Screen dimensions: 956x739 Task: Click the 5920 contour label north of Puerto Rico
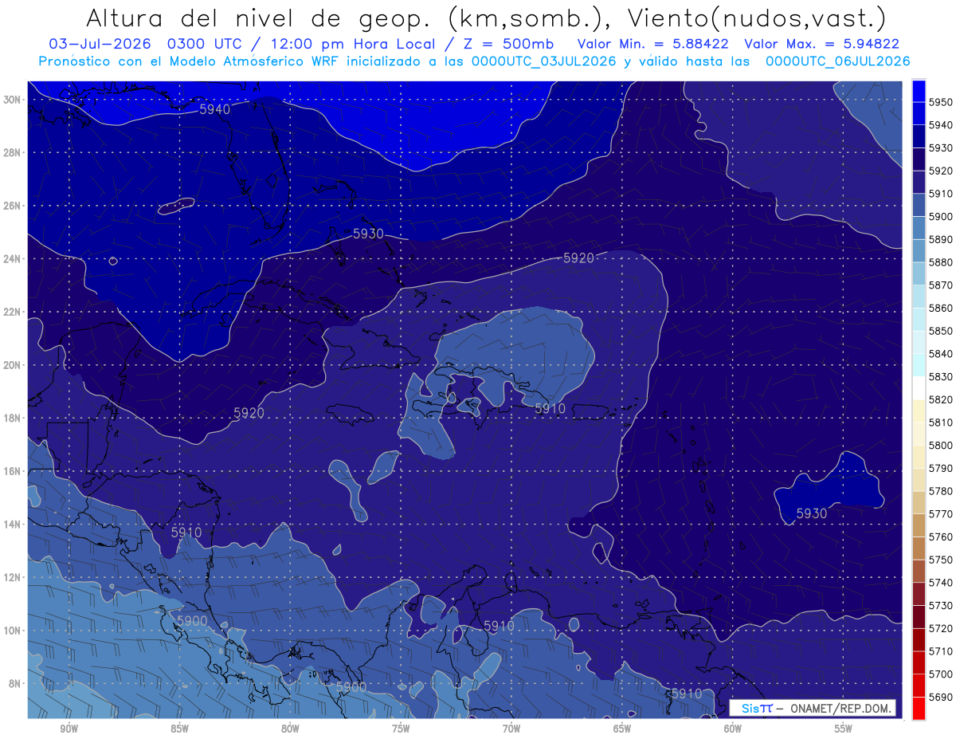[x=578, y=257]
